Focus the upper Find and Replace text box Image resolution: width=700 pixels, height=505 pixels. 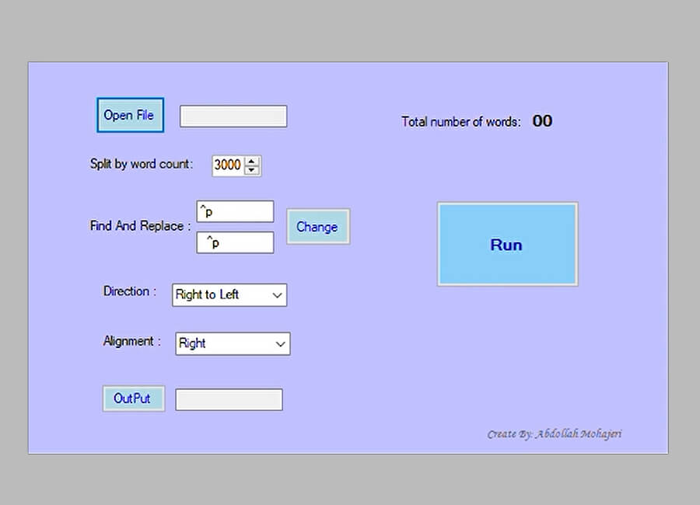coord(235,211)
